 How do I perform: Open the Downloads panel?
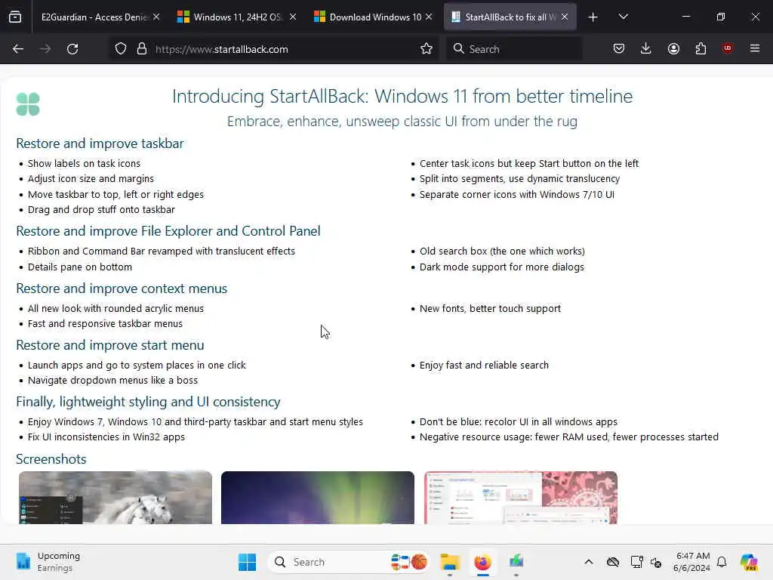coord(646,48)
